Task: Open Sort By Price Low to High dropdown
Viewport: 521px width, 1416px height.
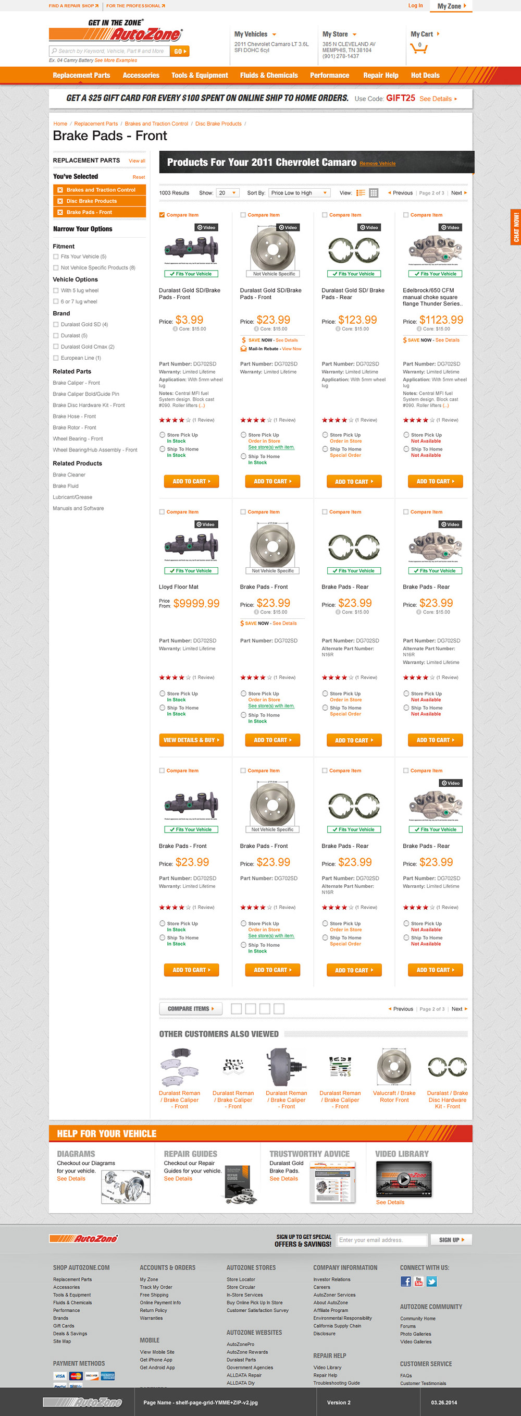Action: tap(300, 193)
